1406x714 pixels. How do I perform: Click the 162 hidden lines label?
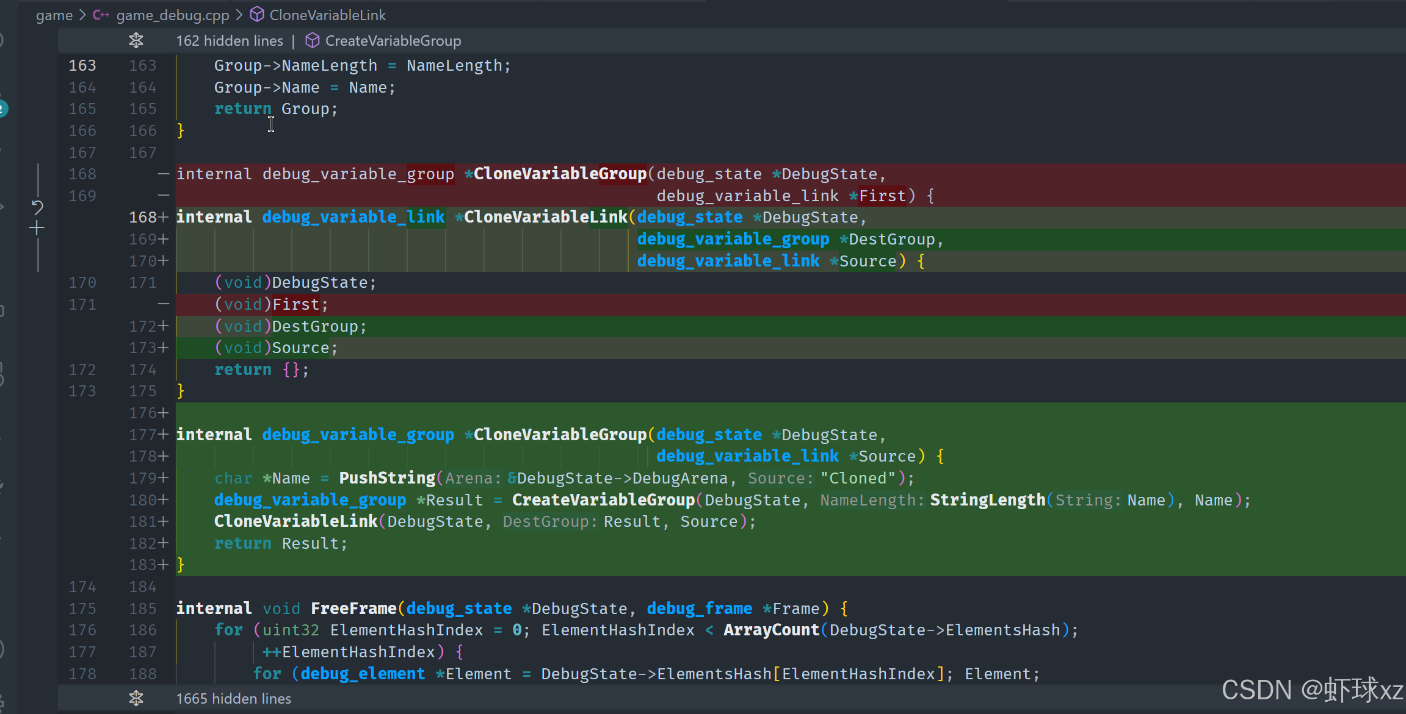click(x=230, y=41)
